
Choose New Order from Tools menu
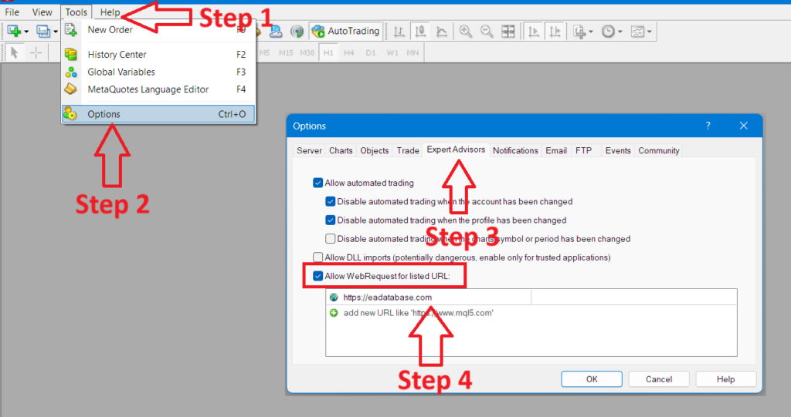[158, 30]
